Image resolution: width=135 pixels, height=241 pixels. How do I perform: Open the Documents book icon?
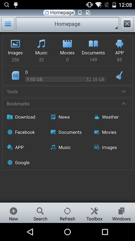click(x=93, y=44)
